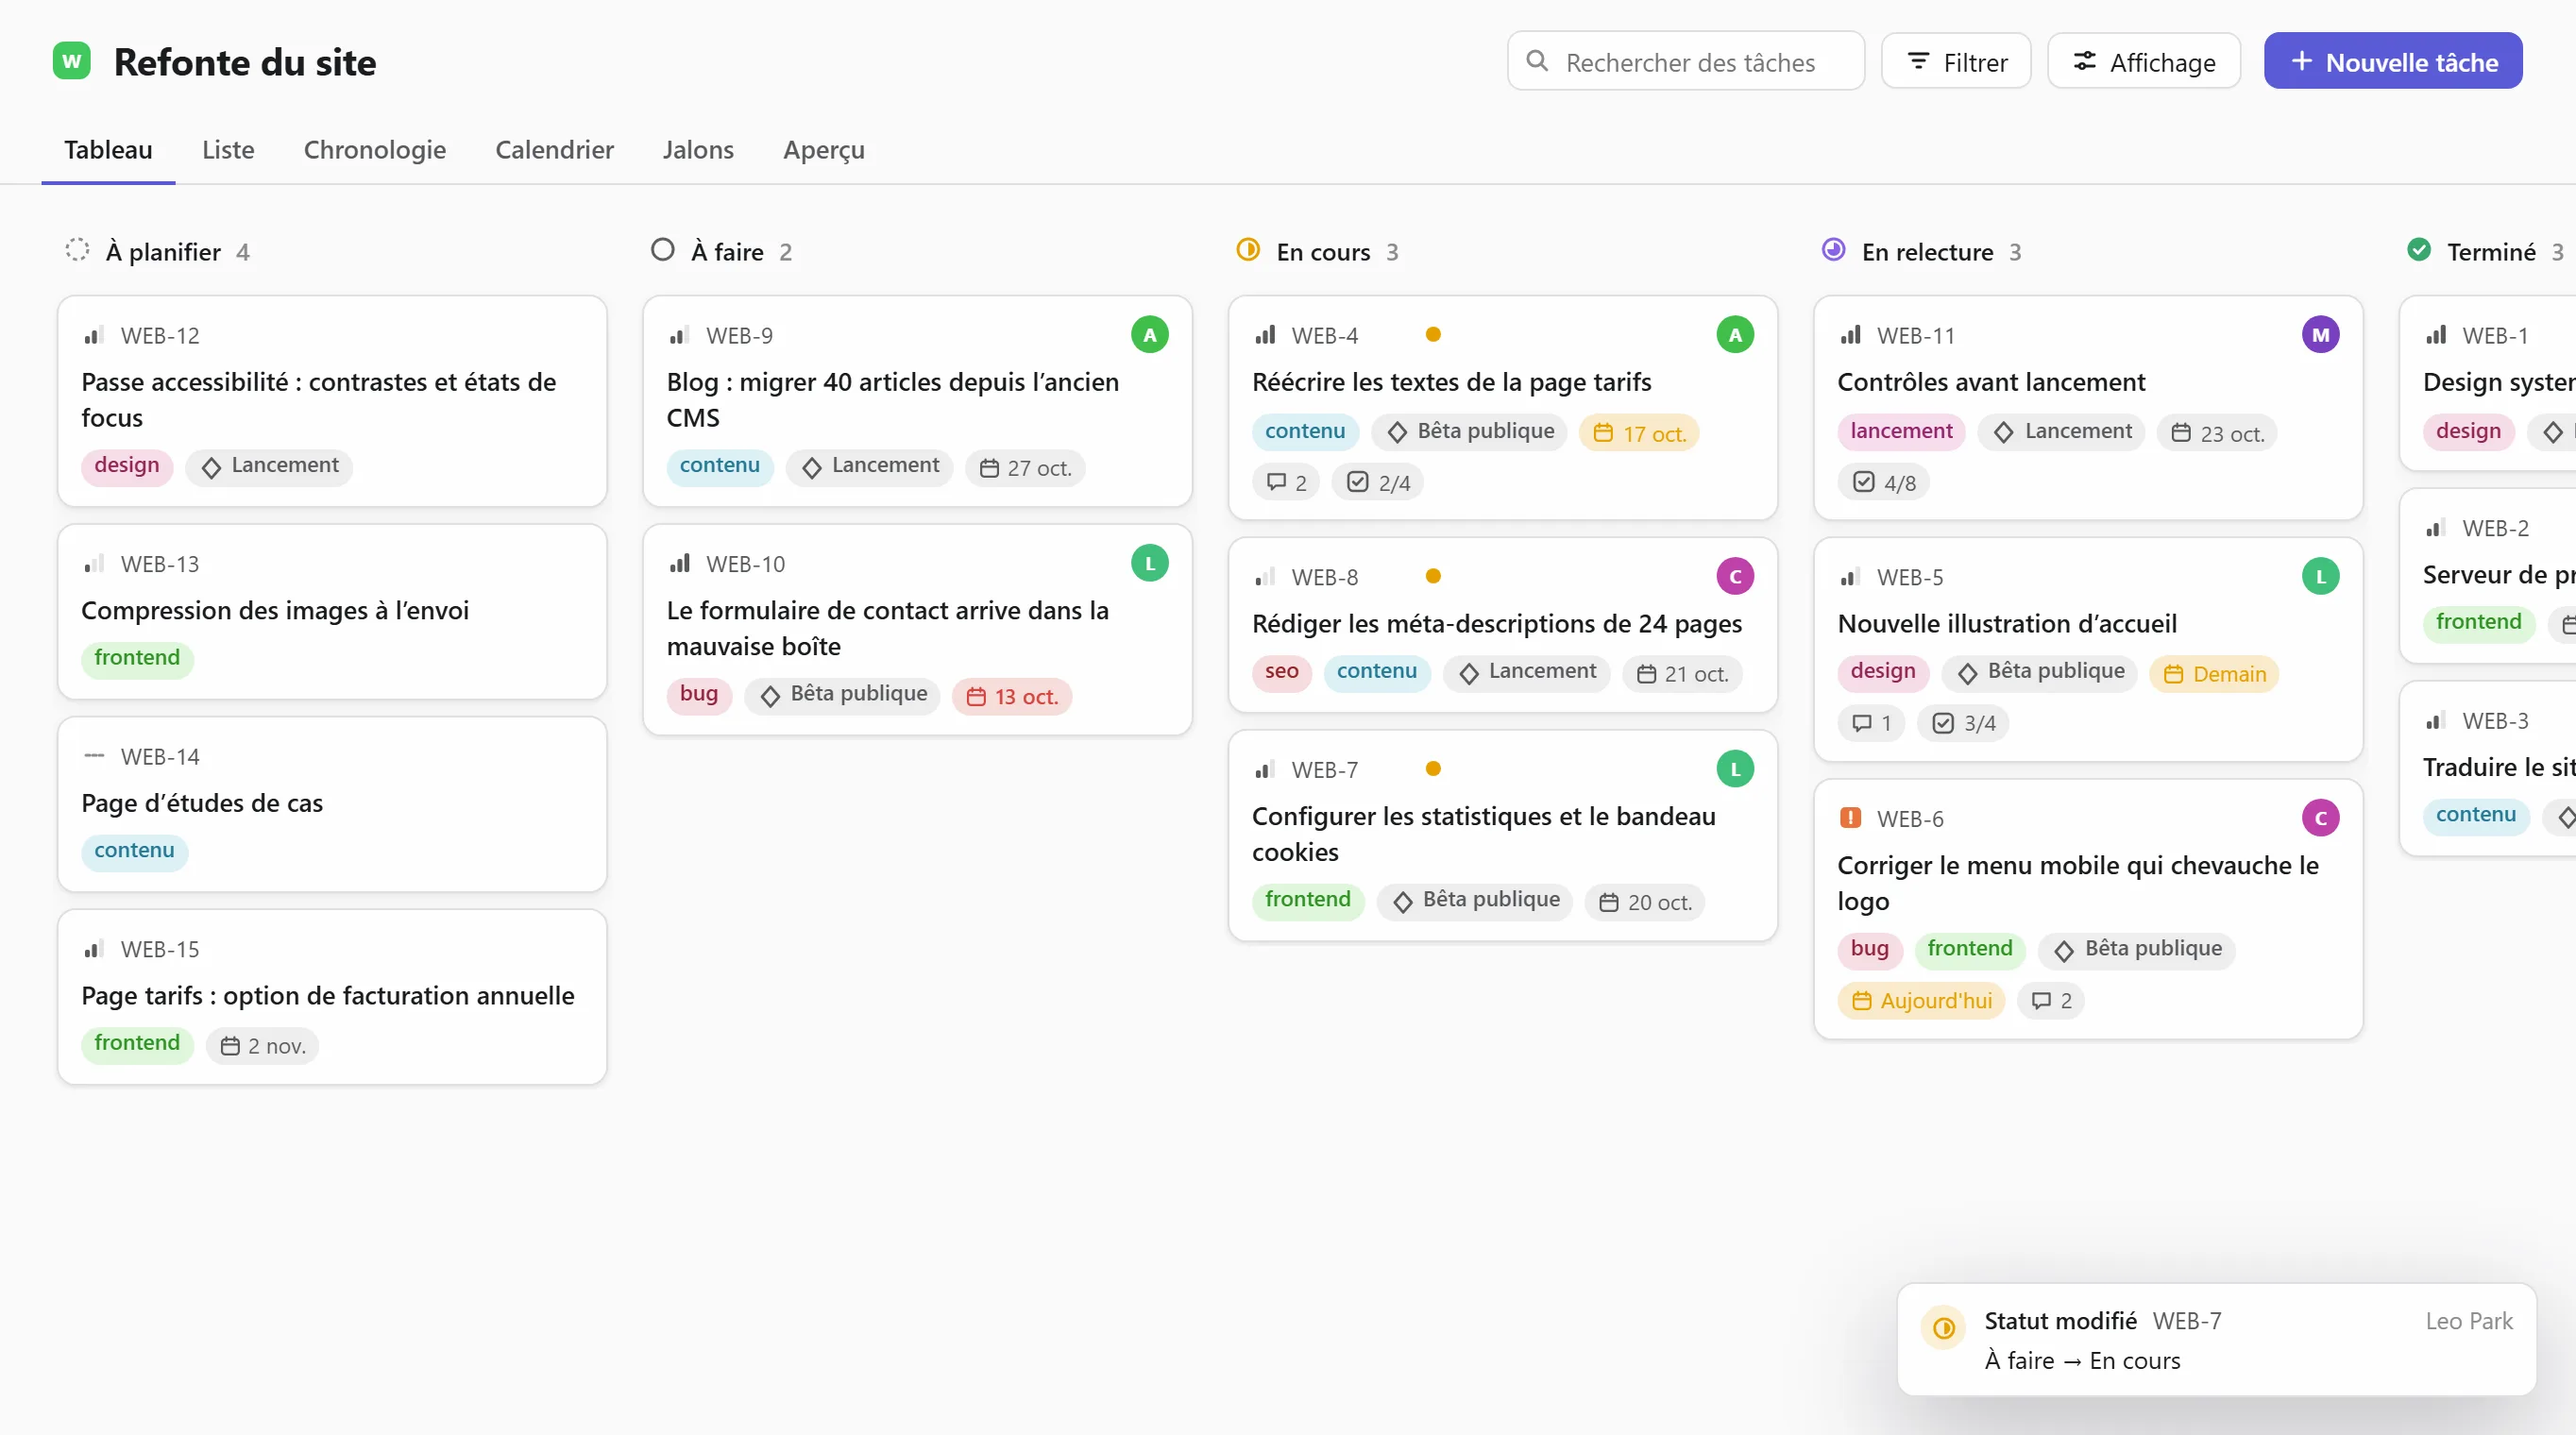
Task: Click the 13 oct. overdue date on WEB-10
Action: [1011, 696]
